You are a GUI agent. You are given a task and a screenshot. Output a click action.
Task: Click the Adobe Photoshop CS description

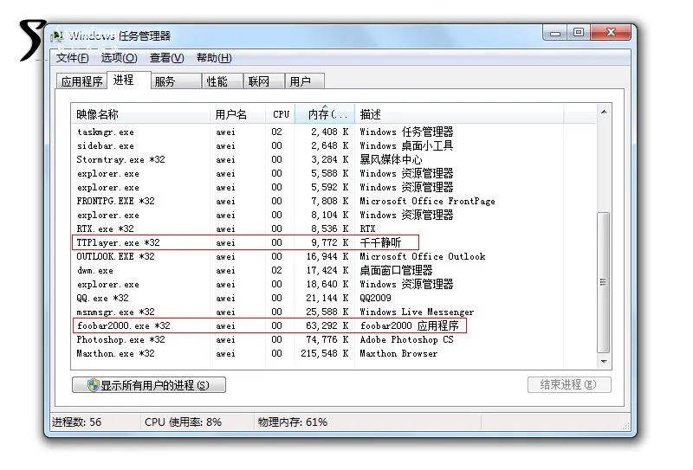(x=406, y=339)
